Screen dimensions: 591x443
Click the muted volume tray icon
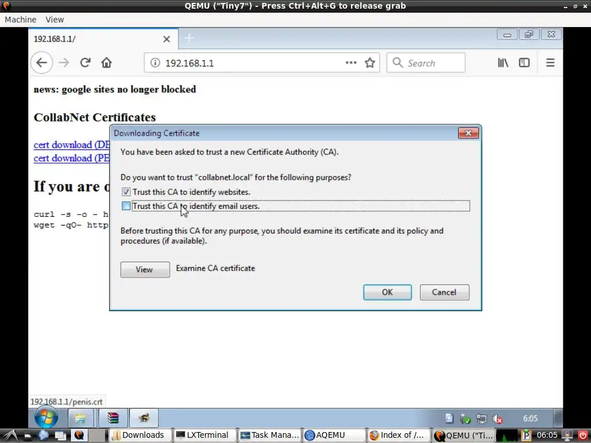tap(498, 419)
